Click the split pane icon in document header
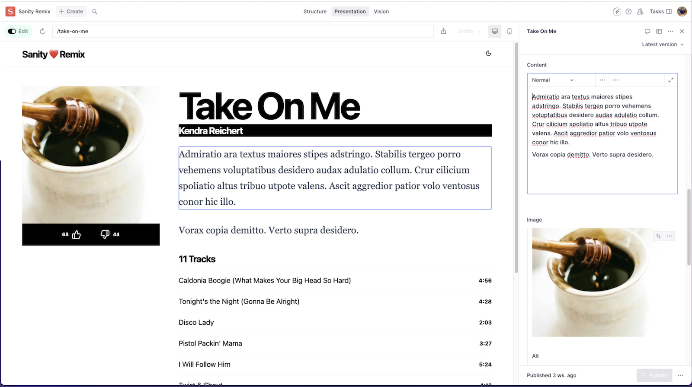692x387 pixels. pyautogui.click(x=659, y=31)
